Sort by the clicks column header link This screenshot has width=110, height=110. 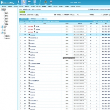pos(91,23)
